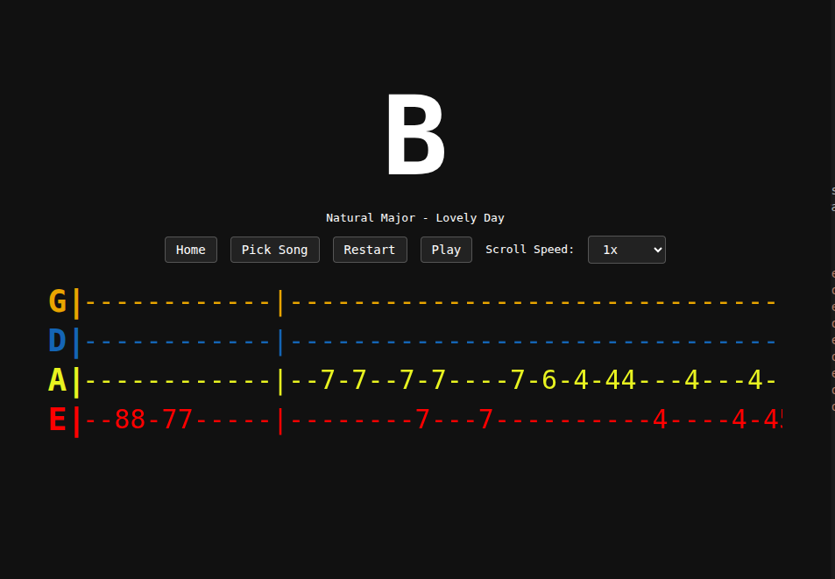Click the dropdown arrow beside 1x
The width and height of the screenshot is (835, 579).
658,250
